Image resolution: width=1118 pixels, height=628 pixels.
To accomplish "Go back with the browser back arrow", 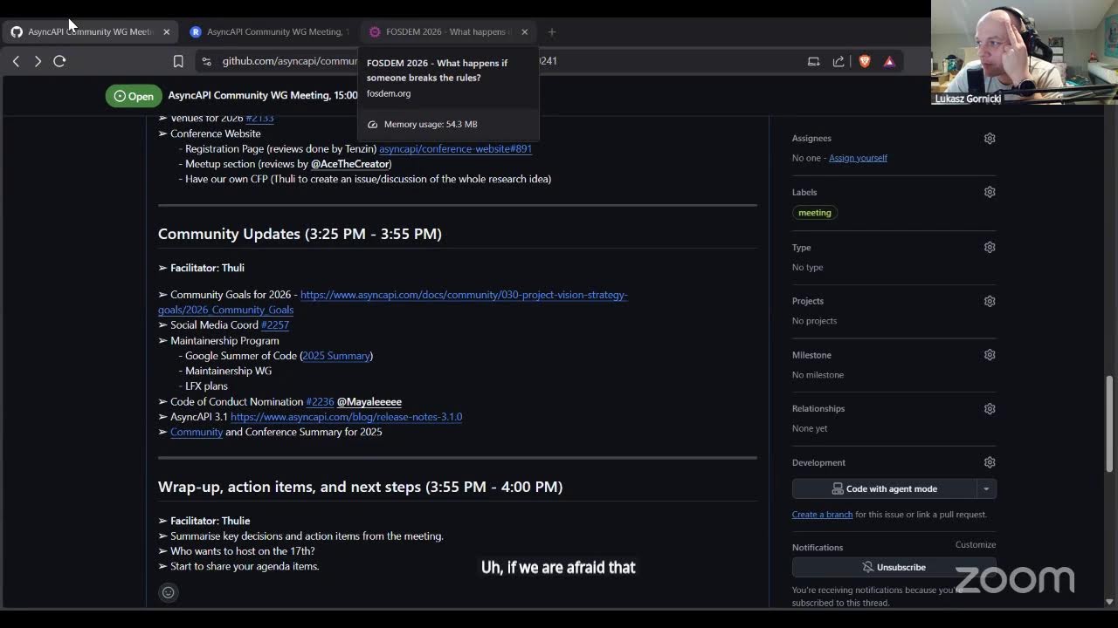I will [16, 61].
